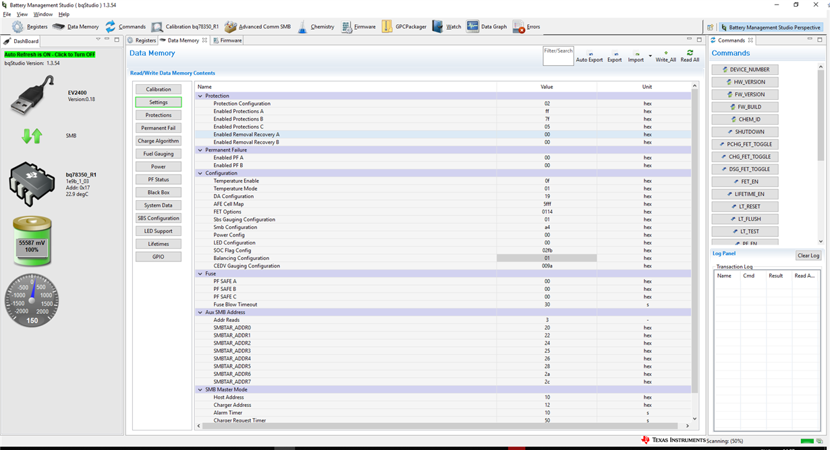Collapse the Configuration group
Viewport: 830px width, 450px height.
tap(200, 173)
